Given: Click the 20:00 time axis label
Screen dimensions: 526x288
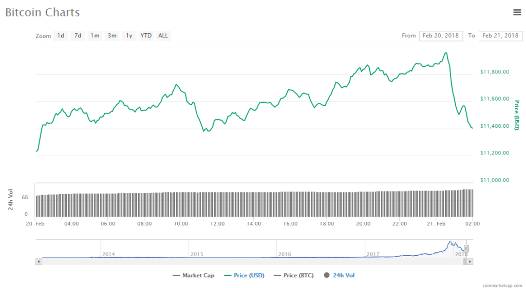Looking at the screenshot, I should [363, 224].
